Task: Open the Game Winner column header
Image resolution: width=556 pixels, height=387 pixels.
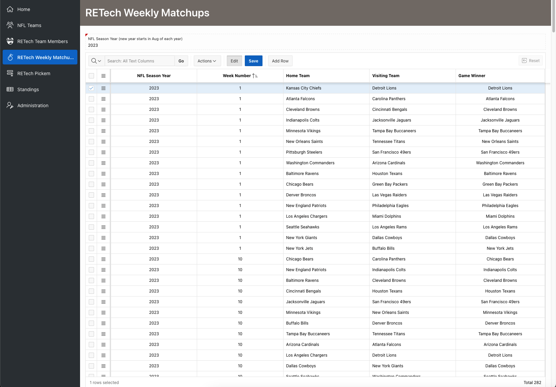Action: [x=472, y=76]
